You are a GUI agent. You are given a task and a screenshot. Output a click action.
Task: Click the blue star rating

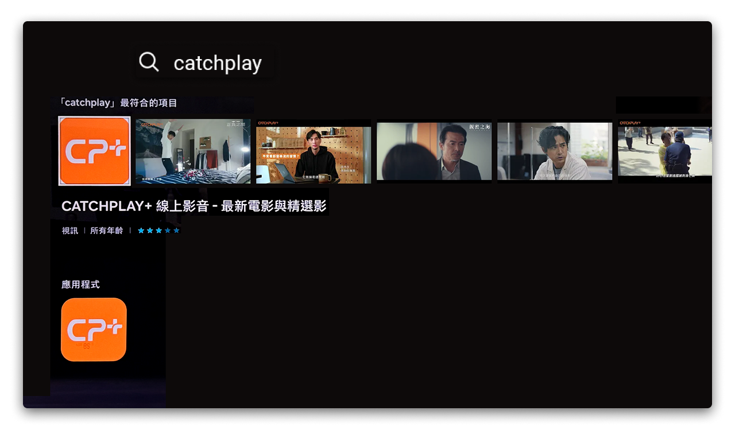pyautogui.click(x=158, y=230)
